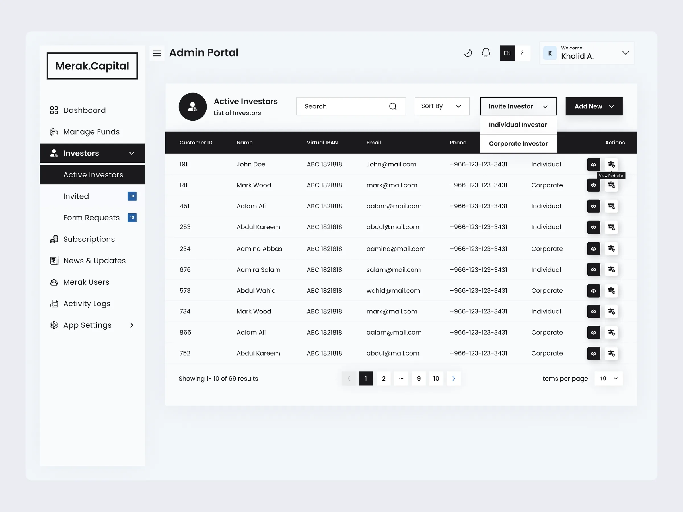Open the hamburger menu icon
683x512 pixels.
tap(157, 53)
